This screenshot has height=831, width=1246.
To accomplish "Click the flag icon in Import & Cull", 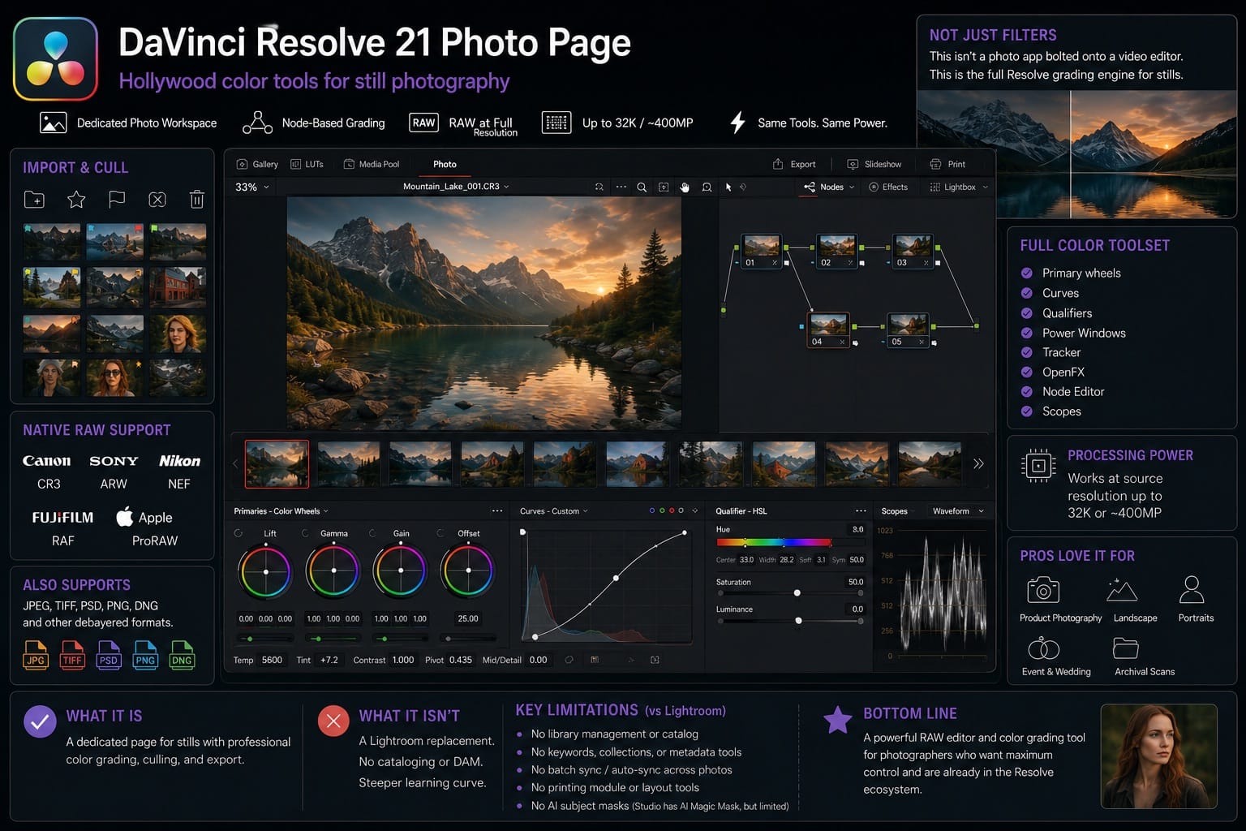I will tap(117, 200).
